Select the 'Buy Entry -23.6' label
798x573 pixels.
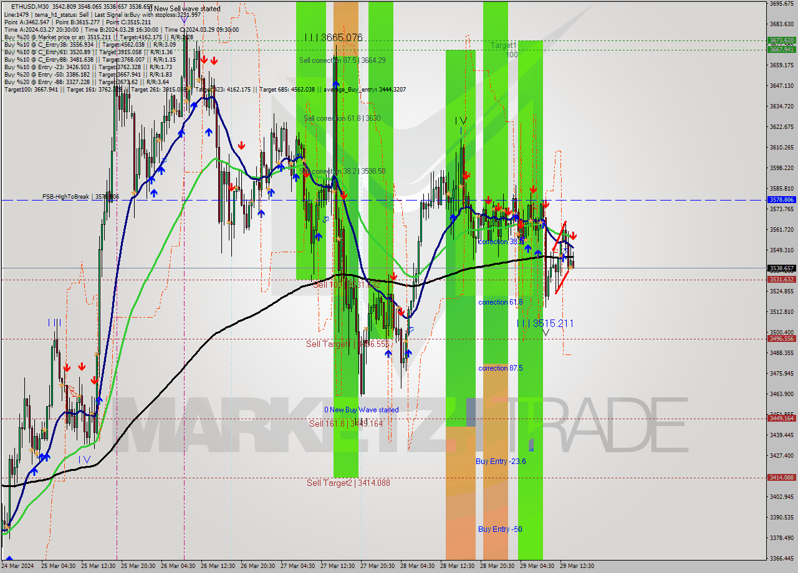pos(501,462)
